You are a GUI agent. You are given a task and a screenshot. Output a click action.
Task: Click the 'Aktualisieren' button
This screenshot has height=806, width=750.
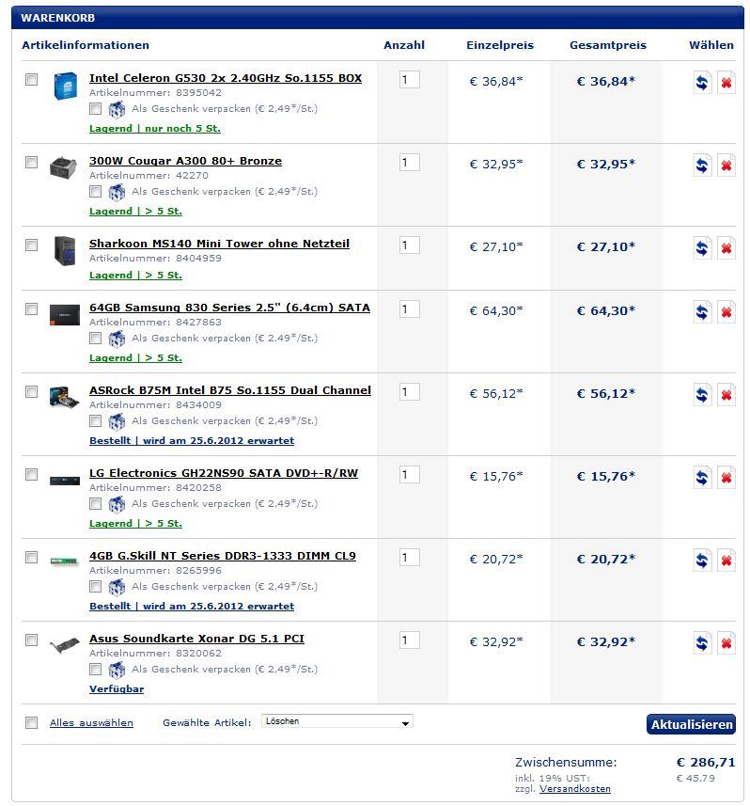pyautogui.click(x=691, y=724)
